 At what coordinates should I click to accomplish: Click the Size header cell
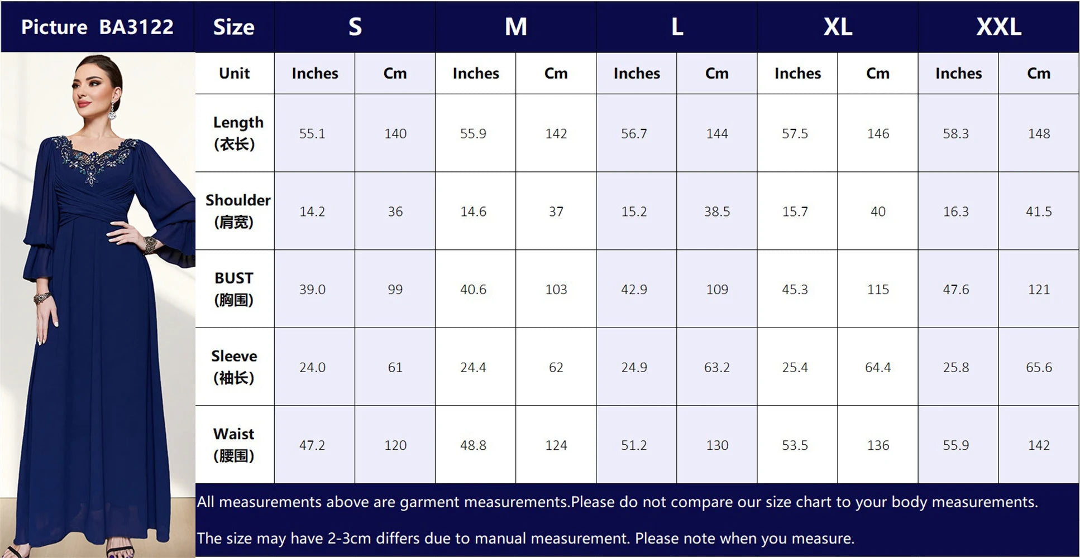tap(234, 27)
